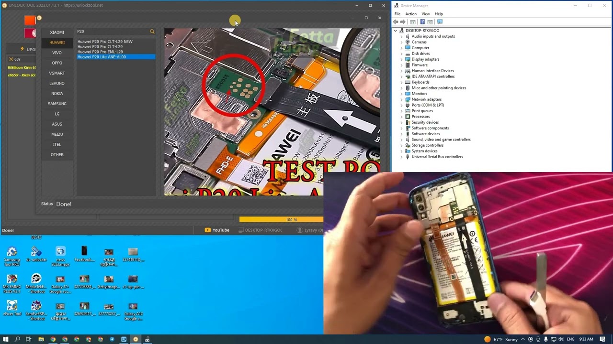Select Firmware in Device Manager tree
613x344 pixels.
click(420, 65)
